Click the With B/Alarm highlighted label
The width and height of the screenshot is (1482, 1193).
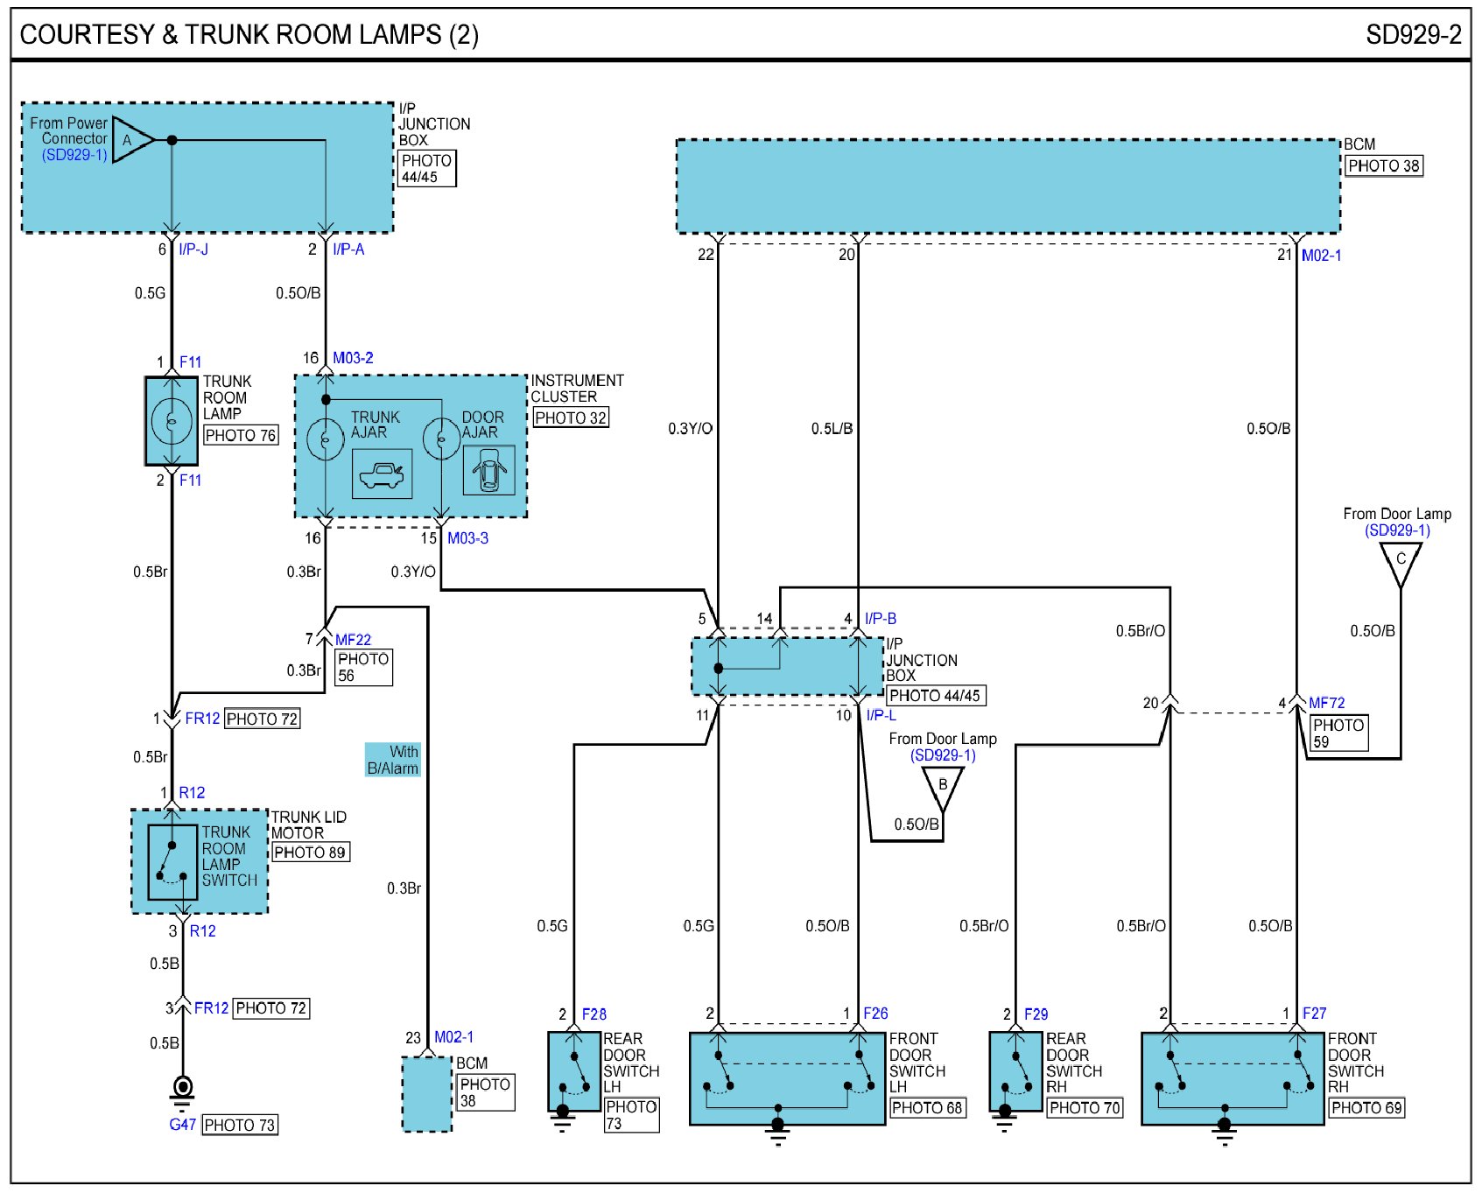click(x=393, y=760)
